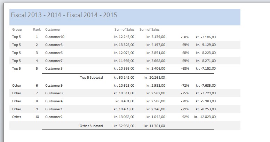
Task: Click the Customer3 name cell
Action: [54, 68]
